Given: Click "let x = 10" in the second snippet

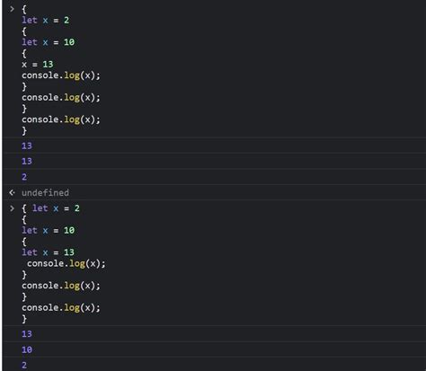Looking at the screenshot, I should point(48,230).
